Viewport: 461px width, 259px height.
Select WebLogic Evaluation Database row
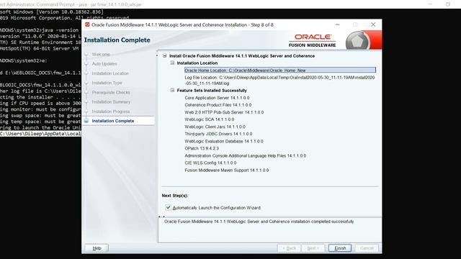point(224,141)
